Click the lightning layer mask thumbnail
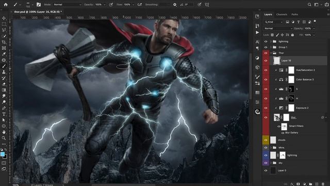 pos(283,155)
